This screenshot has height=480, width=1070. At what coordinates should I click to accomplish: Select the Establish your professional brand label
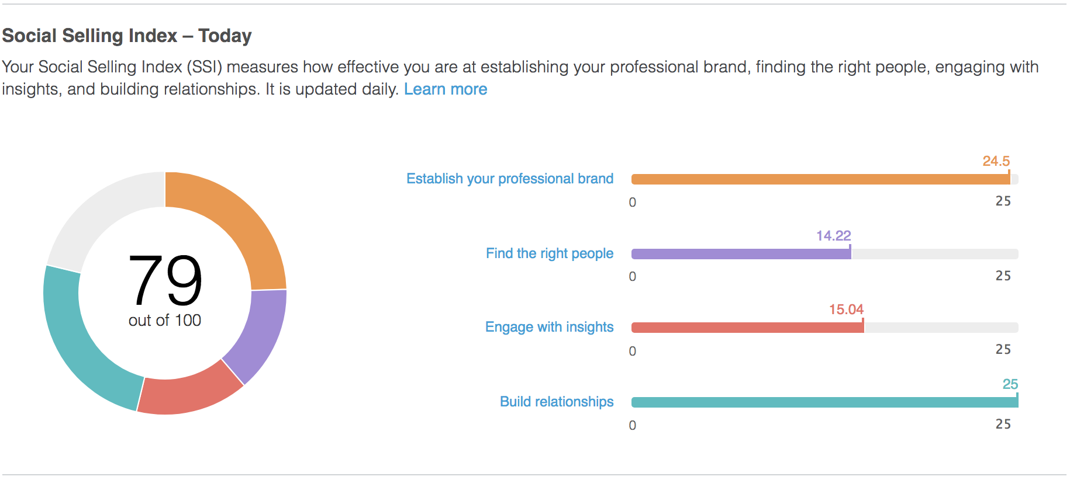click(509, 179)
